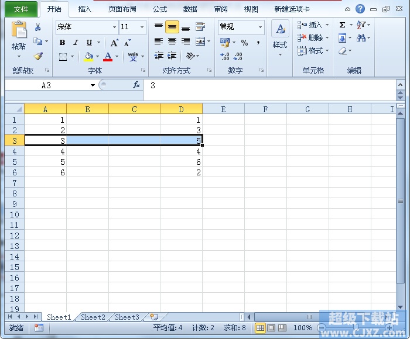410x339 pixels.
Task: Toggle italic formatting
Action: [x=76, y=43]
